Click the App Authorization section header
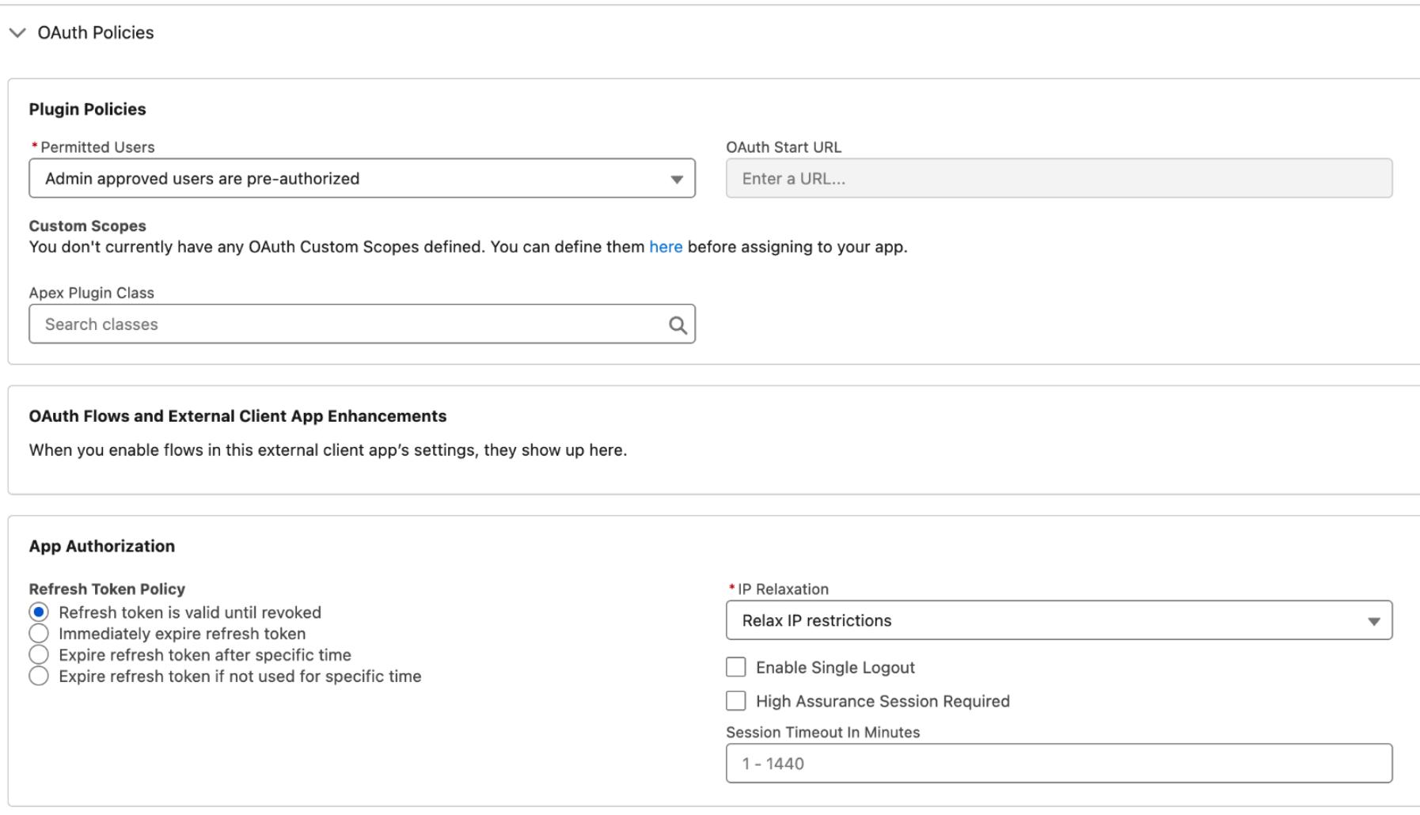This screenshot has height=815, width=1420. [x=101, y=545]
